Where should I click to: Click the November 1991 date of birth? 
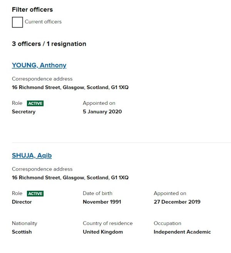[102, 202]
